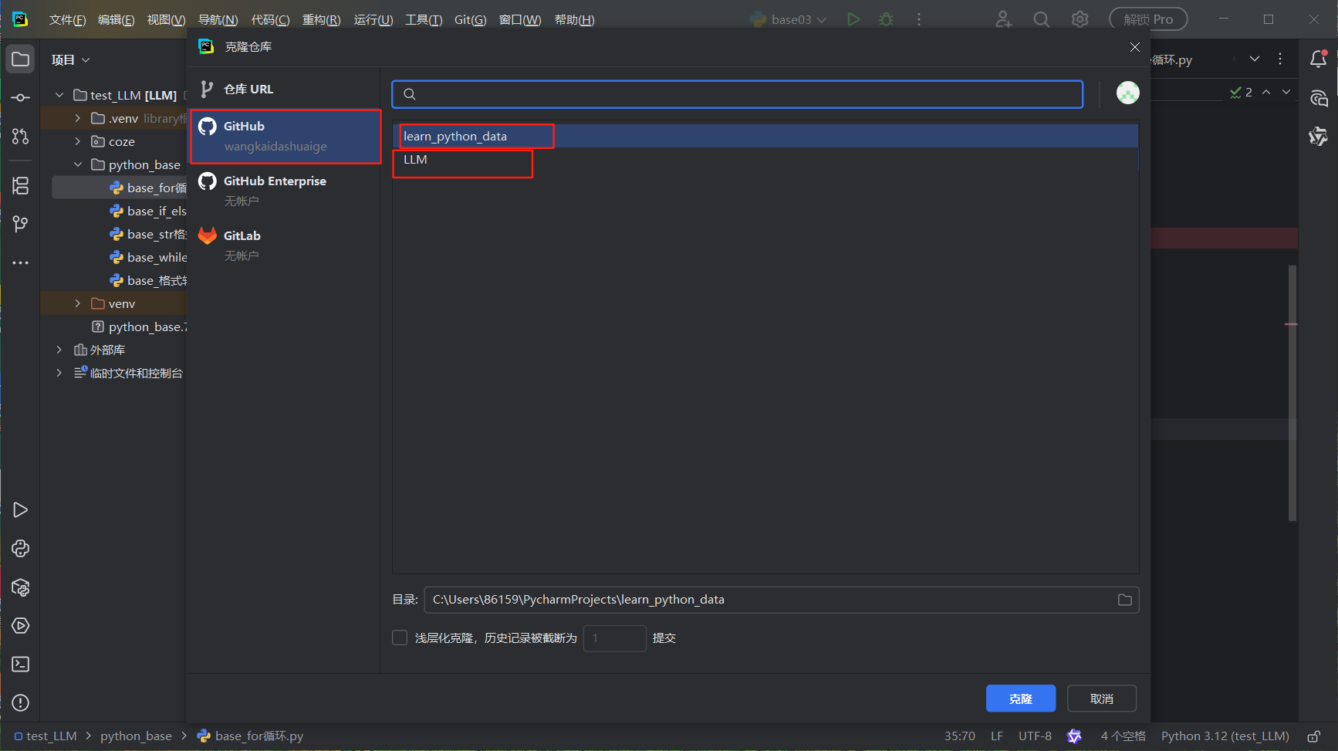
Task: Expand the coze folder
Action: tap(78, 141)
